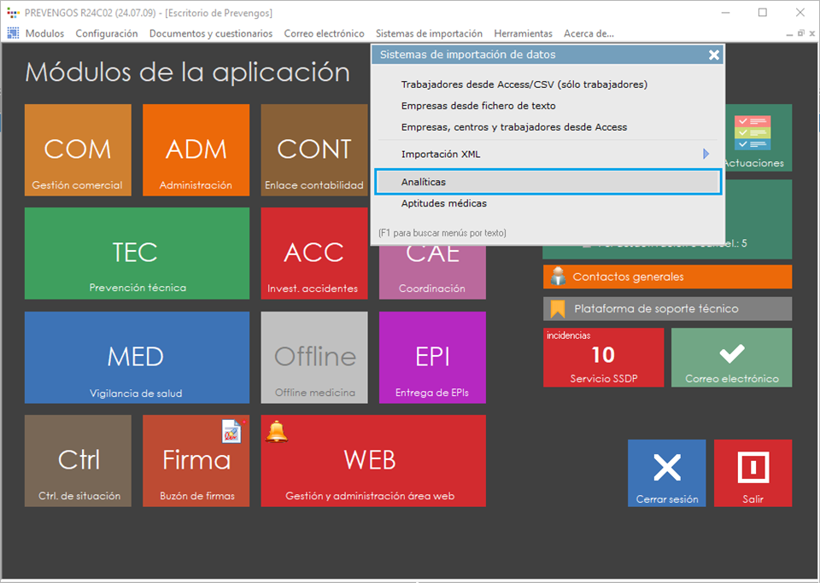The image size is (820, 583).
Task: Click the Contactos generales person icon
Action: [x=559, y=277]
